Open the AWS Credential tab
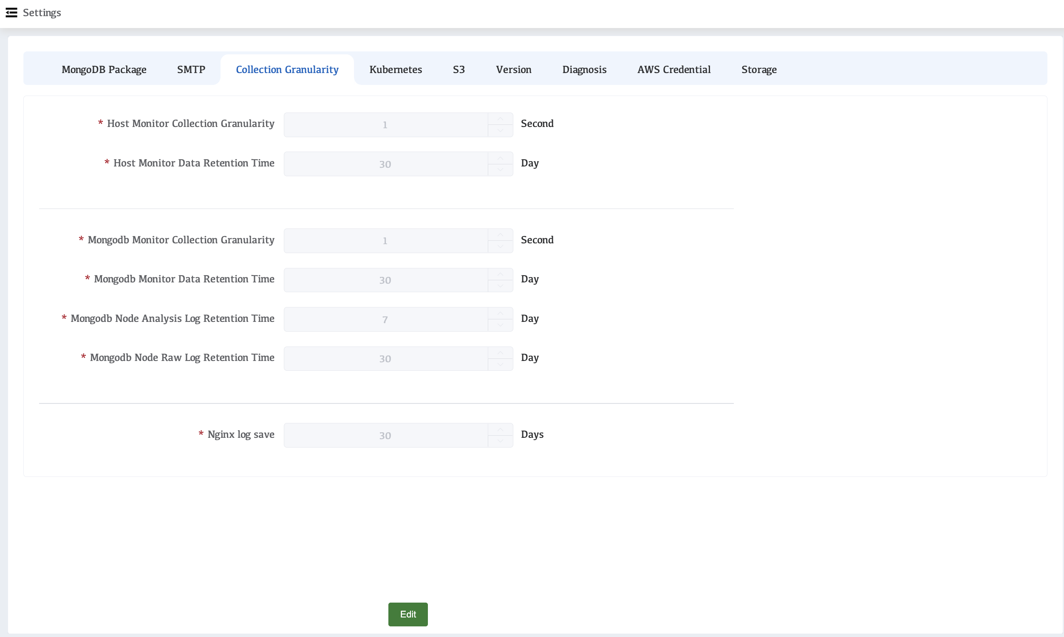The width and height of the screenshot is (1064, 637). [x=673, y=70]
